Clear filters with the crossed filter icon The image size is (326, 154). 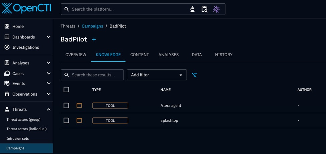(x=194, y=75)
